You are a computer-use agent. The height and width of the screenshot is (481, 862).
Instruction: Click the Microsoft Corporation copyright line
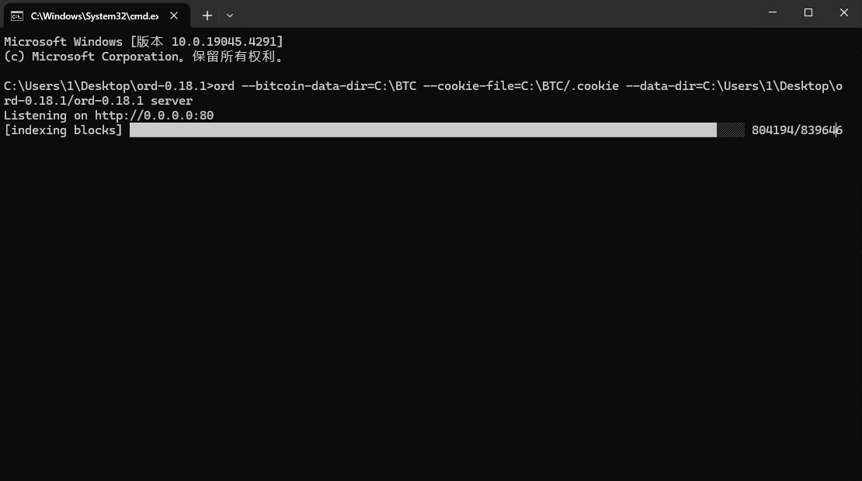click(144, 57)
